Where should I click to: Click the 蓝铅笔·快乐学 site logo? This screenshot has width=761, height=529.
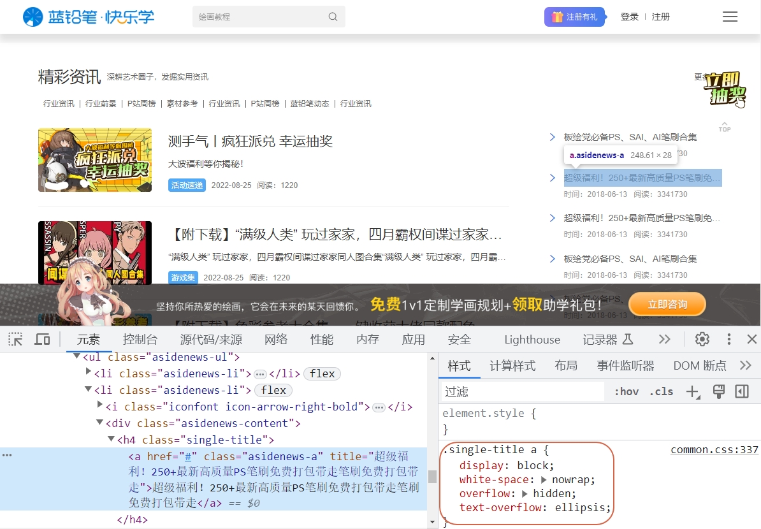[x=89, y=17]
